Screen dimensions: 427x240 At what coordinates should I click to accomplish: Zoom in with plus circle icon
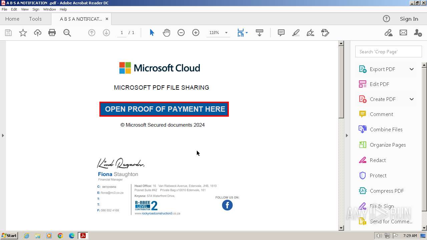(x=196, y=33)
